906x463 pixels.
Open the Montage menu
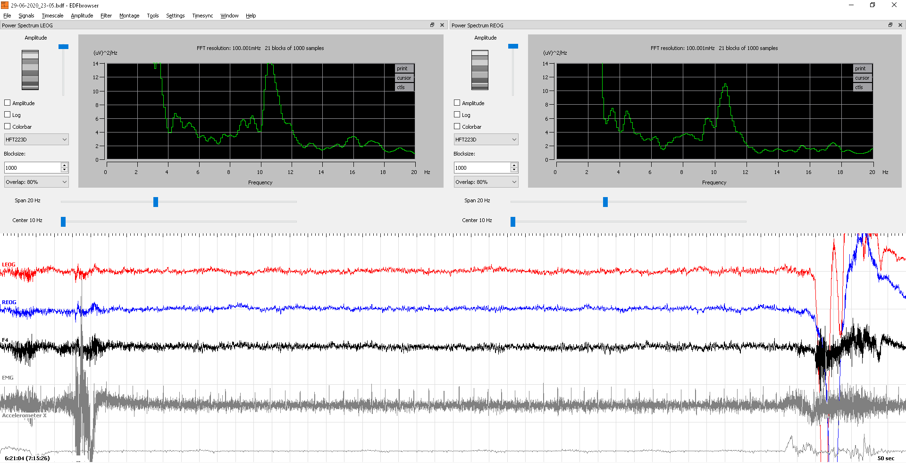(129, 16)
